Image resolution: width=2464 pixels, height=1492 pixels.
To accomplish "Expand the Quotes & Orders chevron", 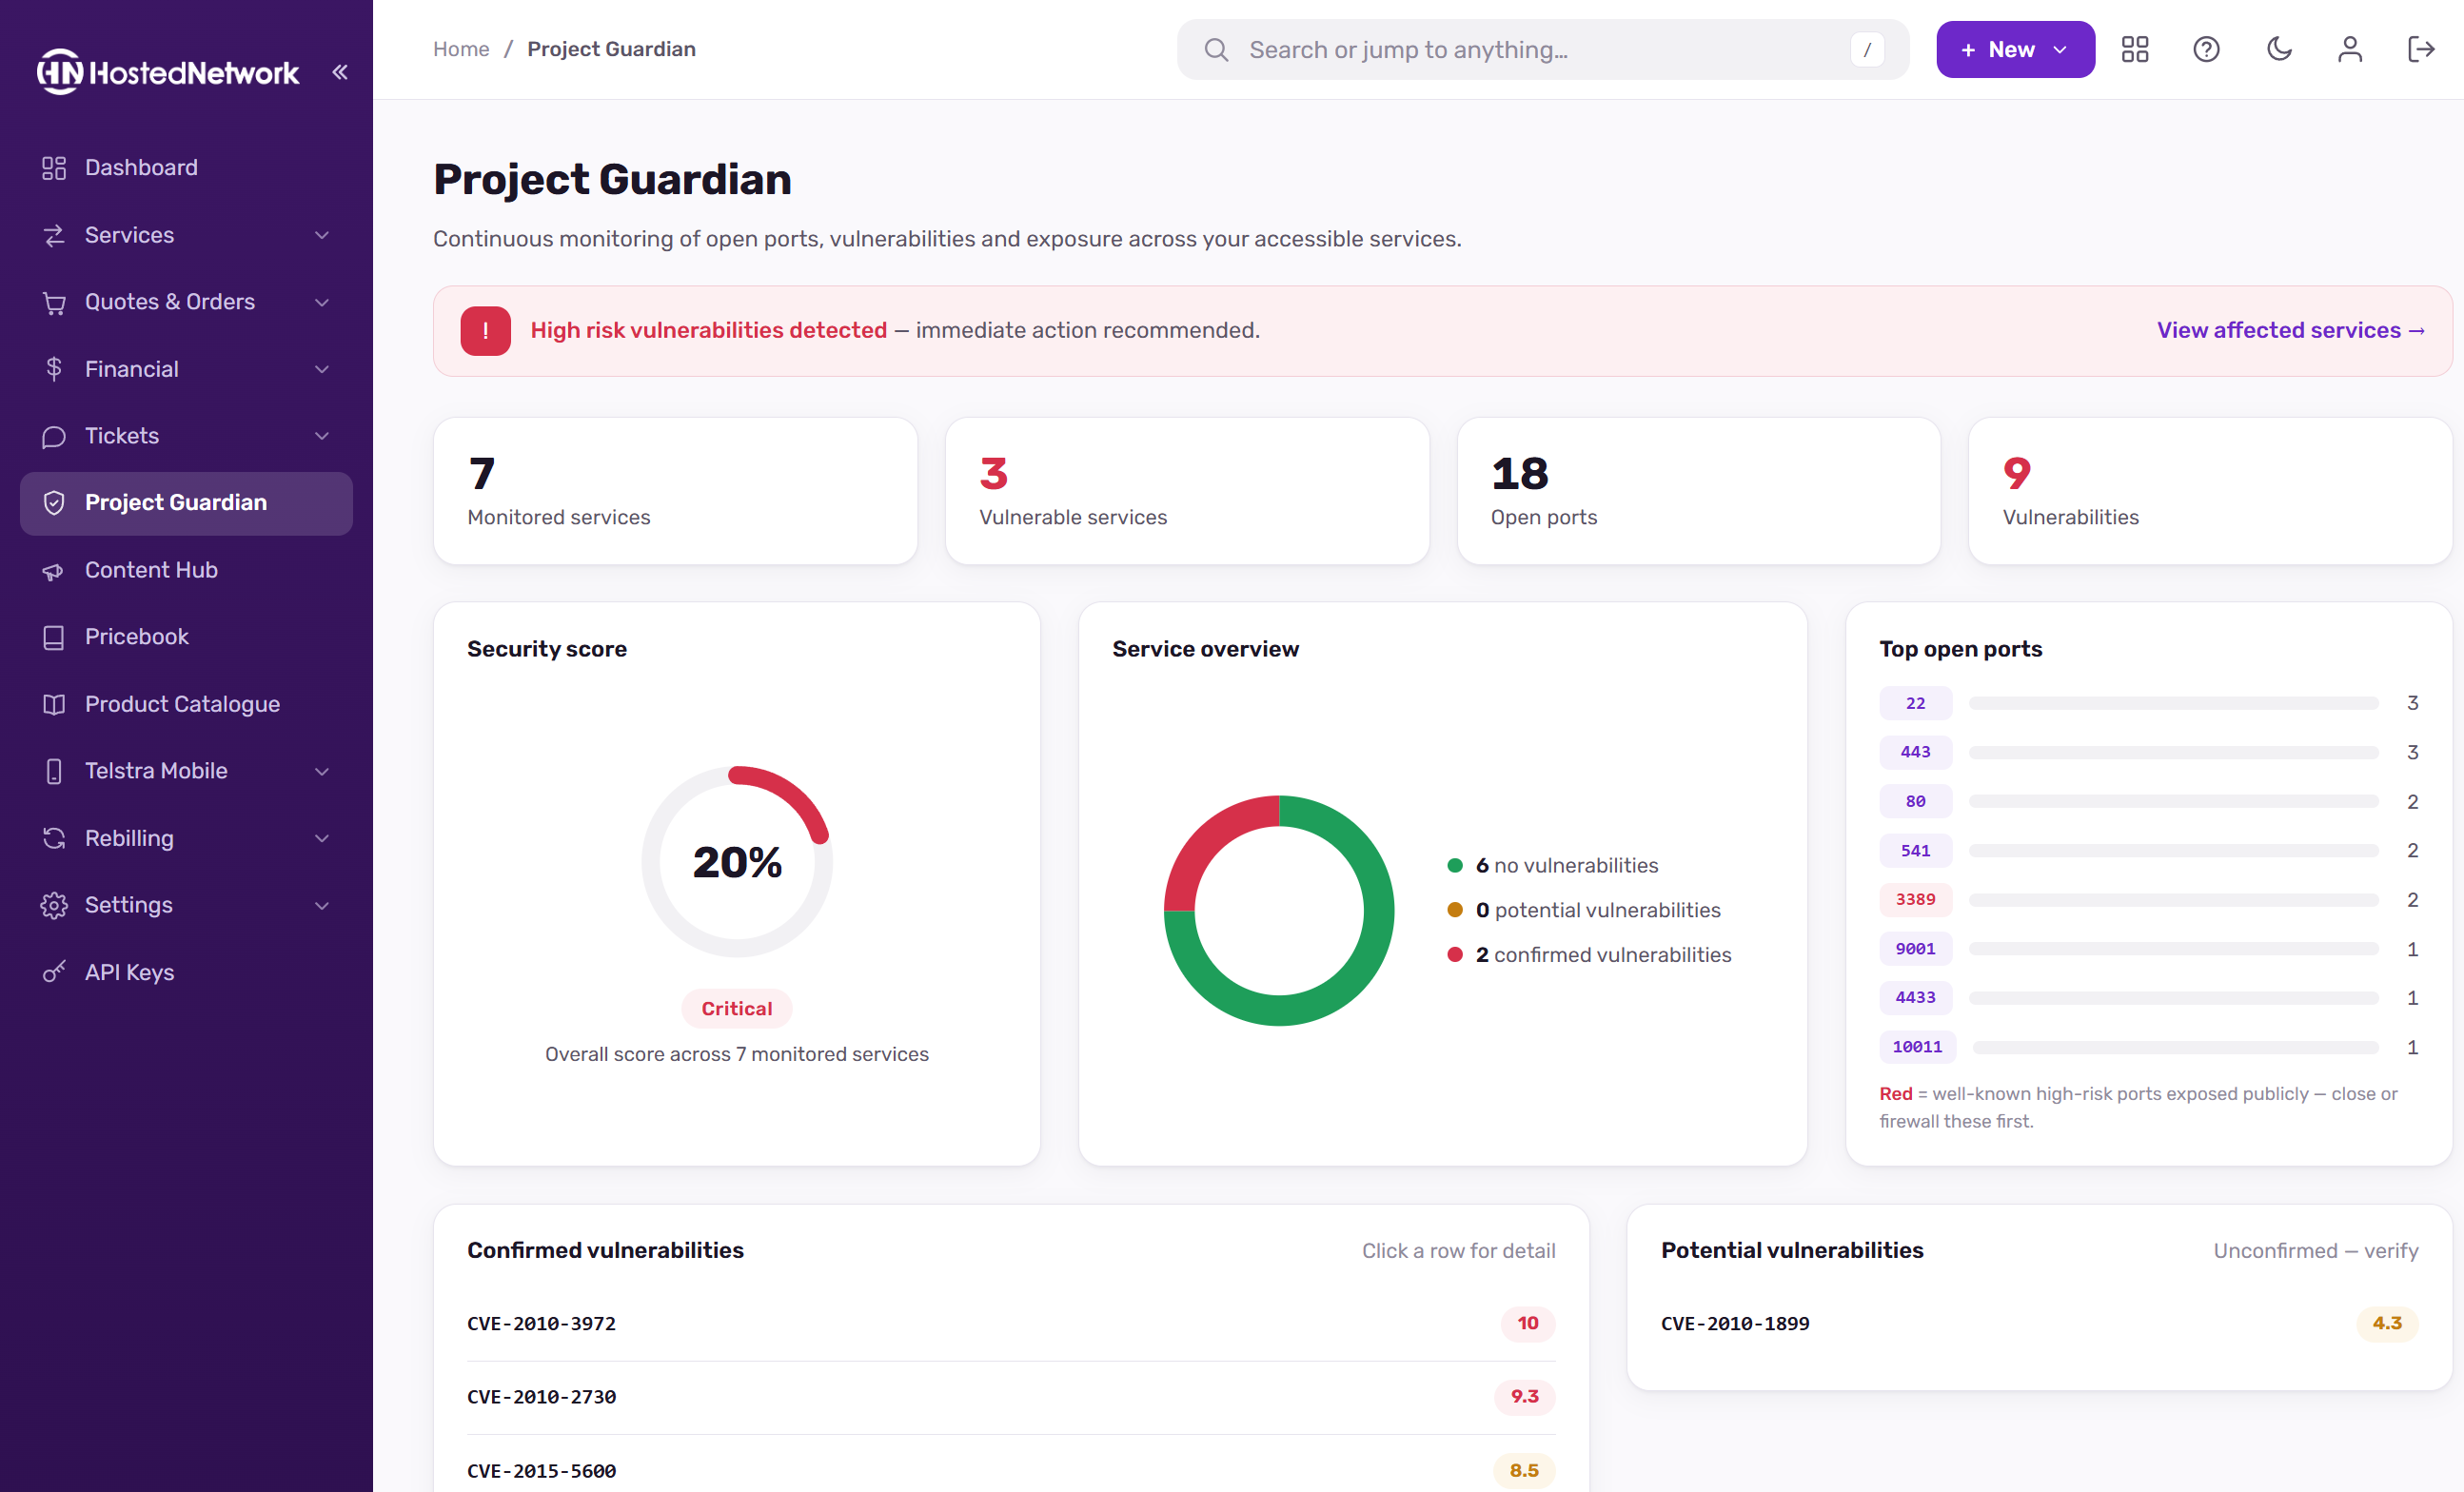I will (x=322, y=302).
